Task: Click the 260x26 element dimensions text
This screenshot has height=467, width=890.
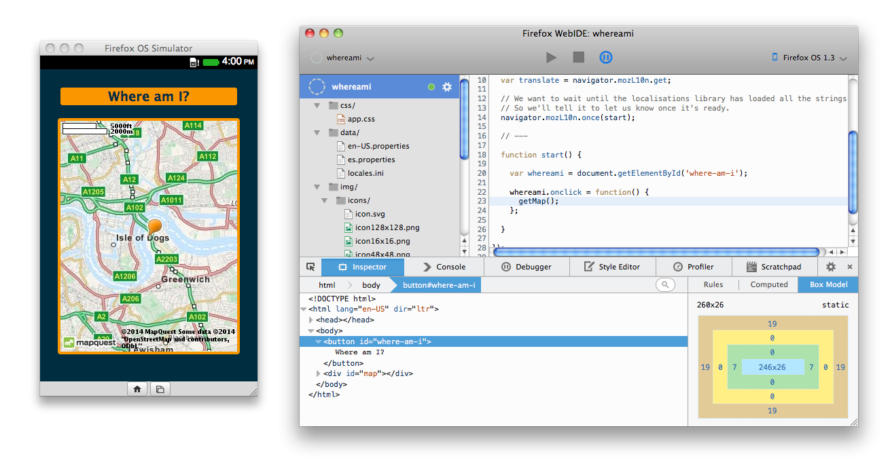Action: click(x=710, y=305)
